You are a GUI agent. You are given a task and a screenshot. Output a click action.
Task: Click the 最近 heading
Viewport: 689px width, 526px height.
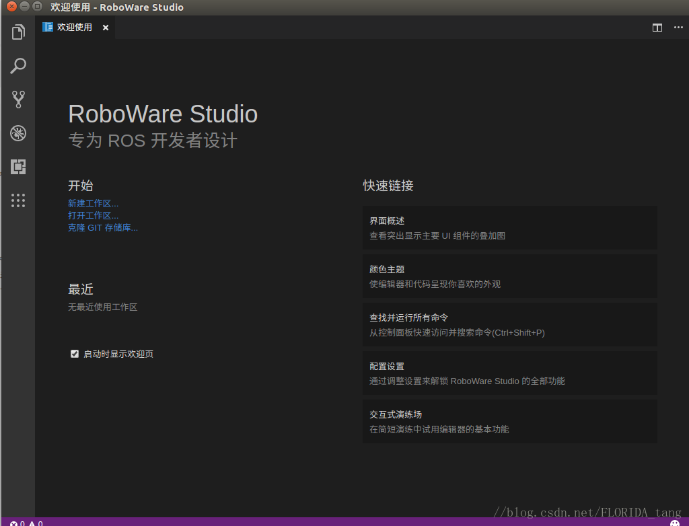point(81,289)
